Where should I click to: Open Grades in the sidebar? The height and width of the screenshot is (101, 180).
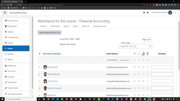16,43
